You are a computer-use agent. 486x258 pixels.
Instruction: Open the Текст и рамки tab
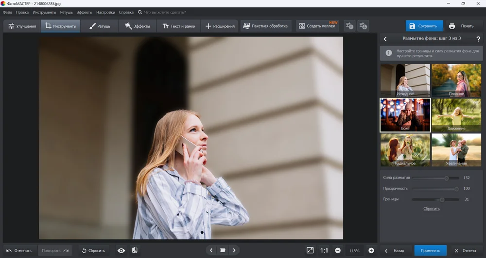point(178,26)
